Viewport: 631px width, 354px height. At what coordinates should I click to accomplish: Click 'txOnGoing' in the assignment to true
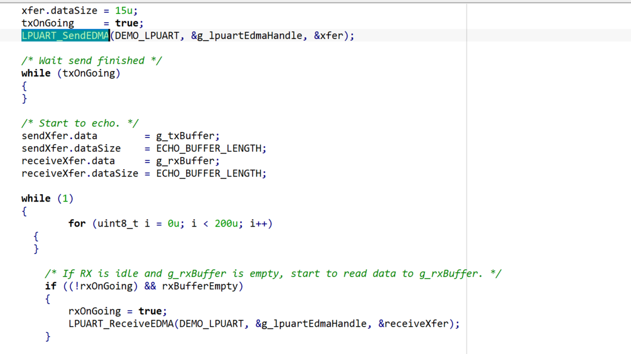coord(48,23)
